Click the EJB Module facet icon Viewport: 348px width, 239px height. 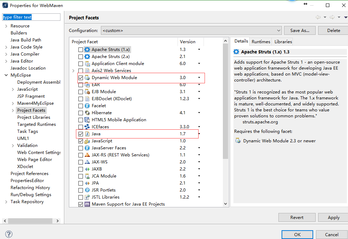87,92
